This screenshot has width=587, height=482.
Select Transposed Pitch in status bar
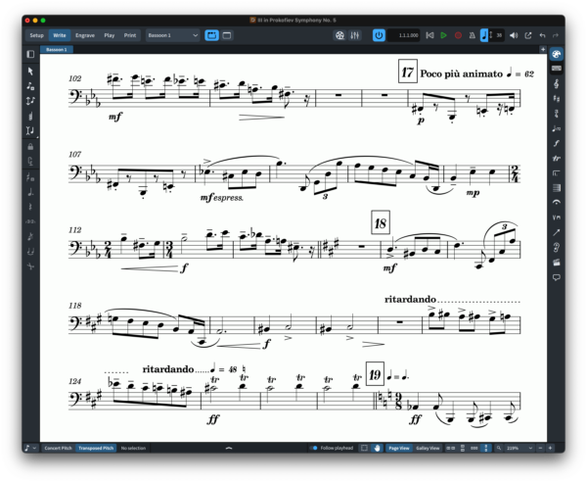click(x=96, y=448)
